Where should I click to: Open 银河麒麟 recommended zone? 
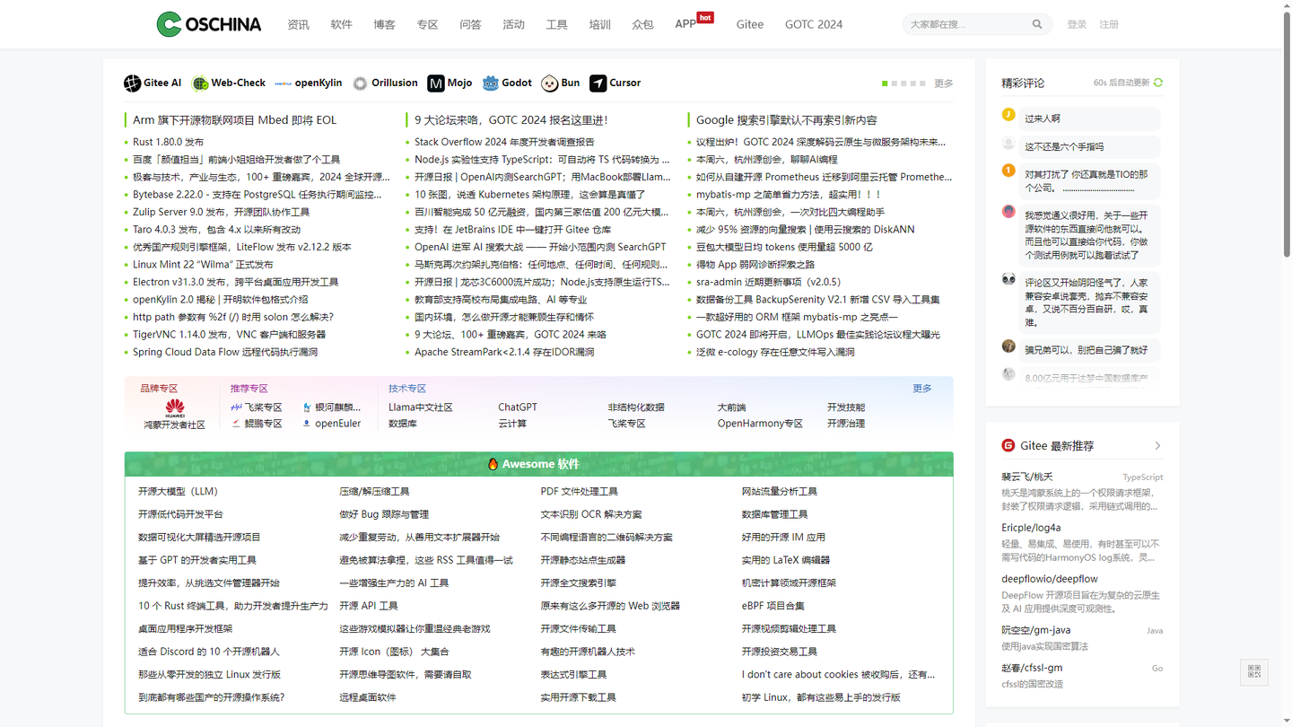coord(332,407)
